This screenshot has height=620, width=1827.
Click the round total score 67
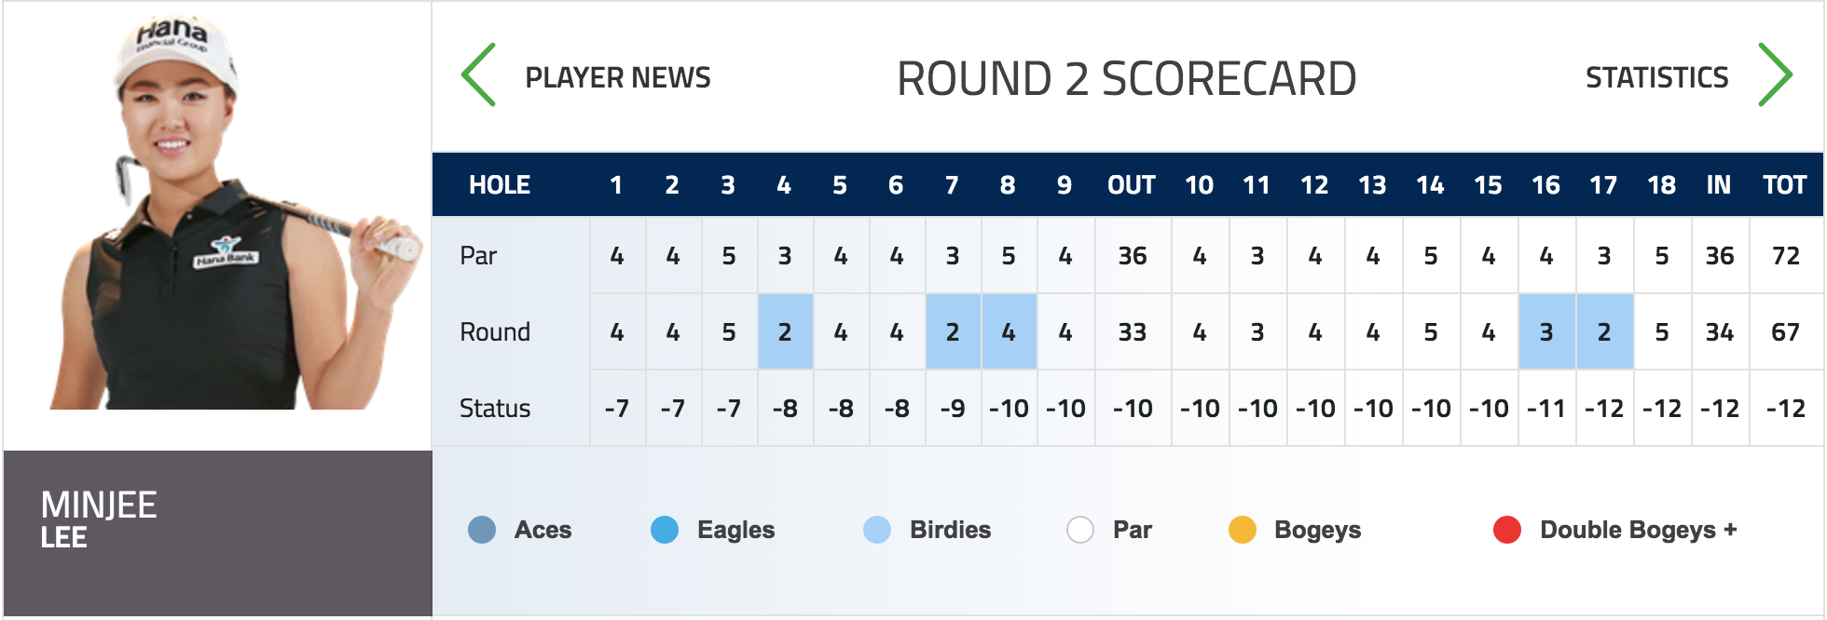[x=1784, y=332]
